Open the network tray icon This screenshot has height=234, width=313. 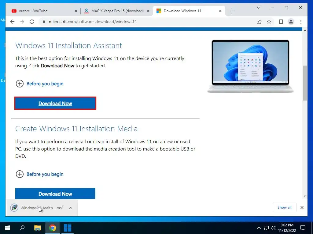point(266,228)
